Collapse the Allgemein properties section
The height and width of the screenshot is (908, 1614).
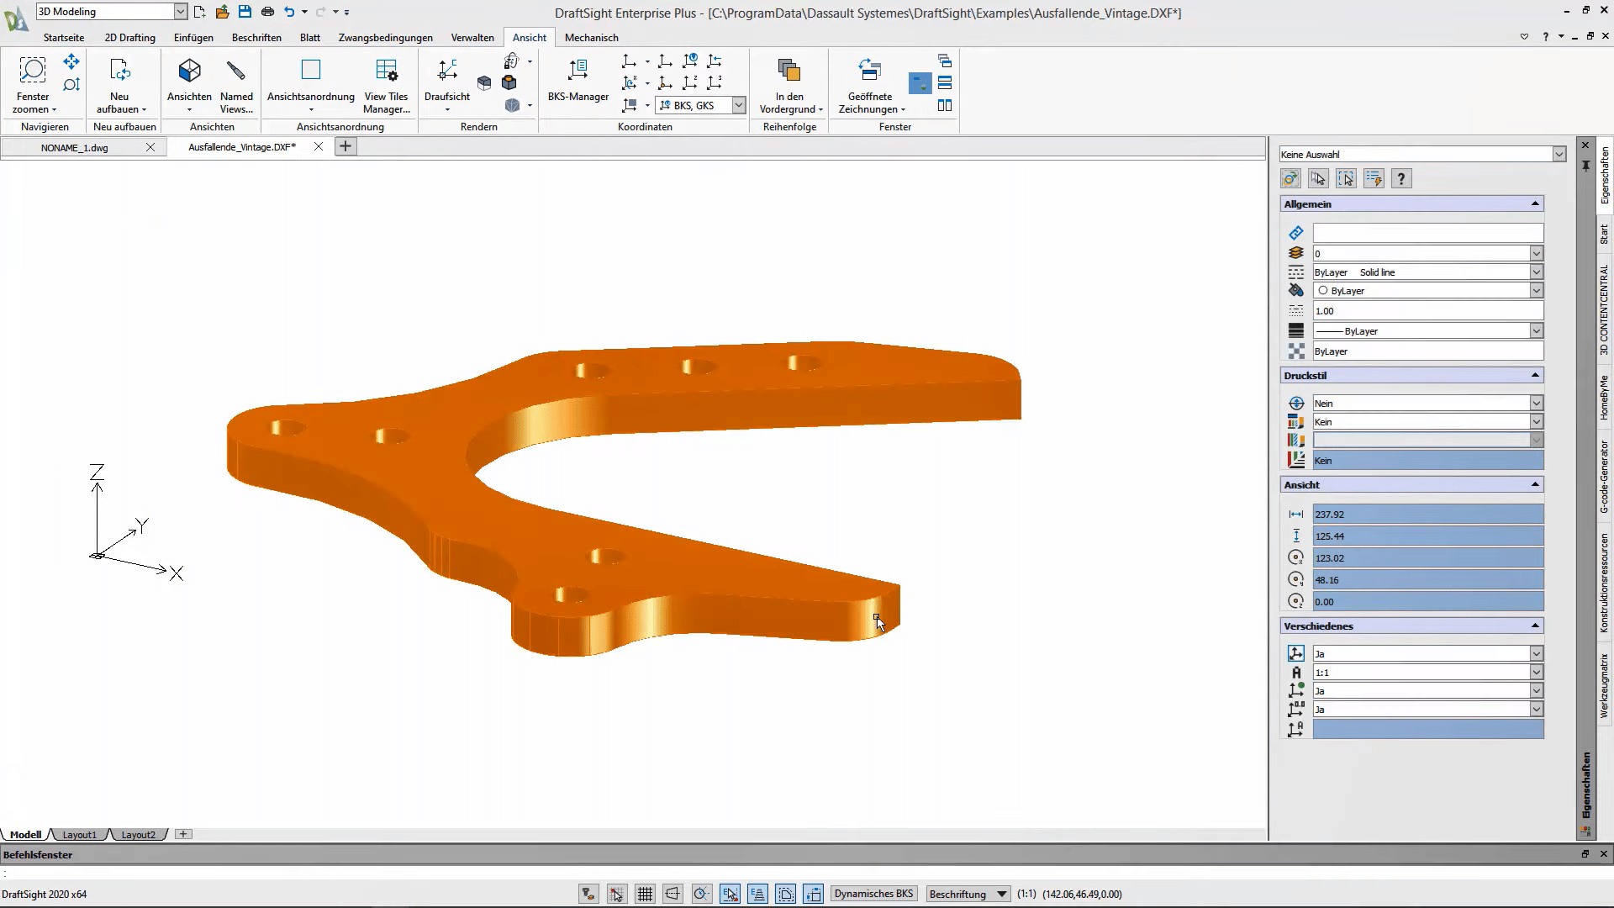click(x=1534, y=203)
